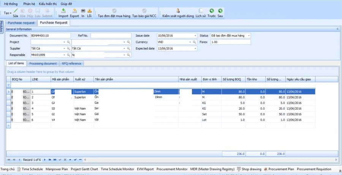Click the Export toolbar icon
Screen dimensions: 342x175
click(74, 11)
